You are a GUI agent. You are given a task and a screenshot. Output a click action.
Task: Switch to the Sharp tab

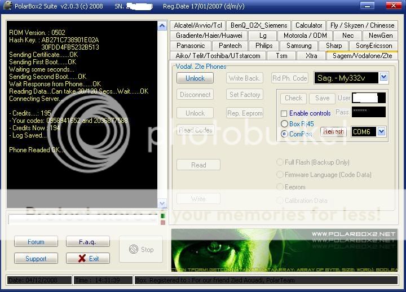point(334,46)
